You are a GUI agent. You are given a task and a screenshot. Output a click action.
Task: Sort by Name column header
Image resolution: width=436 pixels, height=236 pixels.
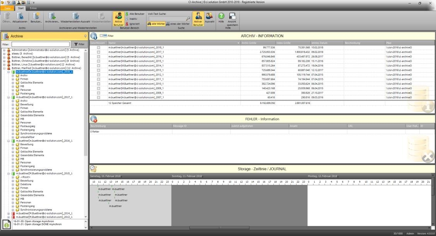174,43
